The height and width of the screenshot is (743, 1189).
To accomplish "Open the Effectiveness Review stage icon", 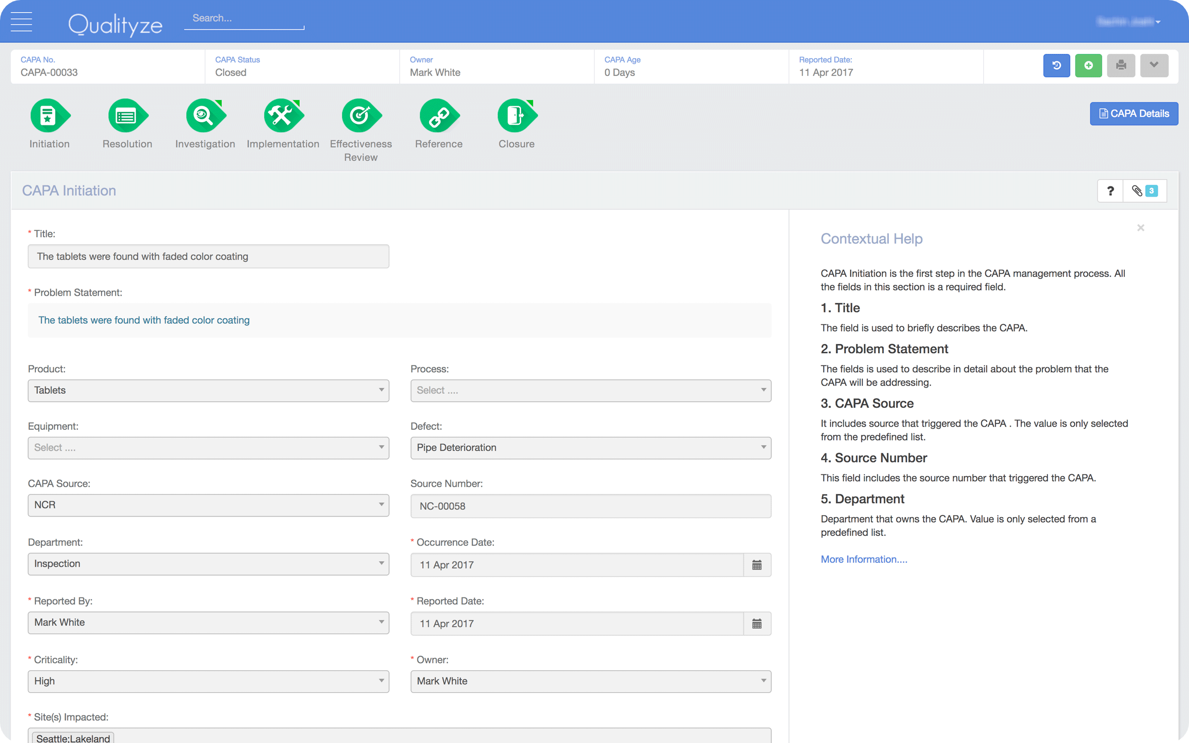I will tap(360, 116).
